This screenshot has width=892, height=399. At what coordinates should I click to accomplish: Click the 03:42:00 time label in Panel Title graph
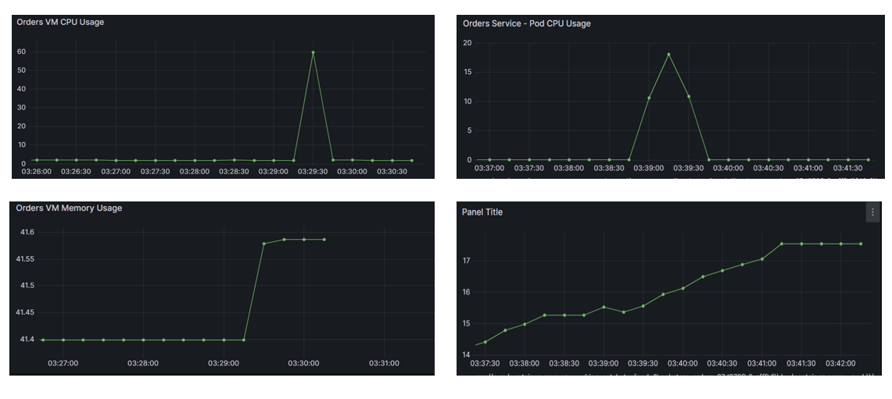pyautogui.click(x=841, y=364)
